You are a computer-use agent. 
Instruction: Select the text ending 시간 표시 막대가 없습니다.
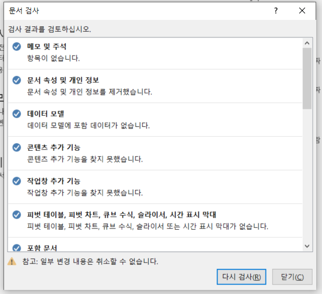pyautogui.click(x=148, y=227)
